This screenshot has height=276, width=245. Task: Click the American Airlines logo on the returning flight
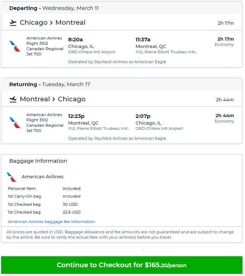(15, 123)
